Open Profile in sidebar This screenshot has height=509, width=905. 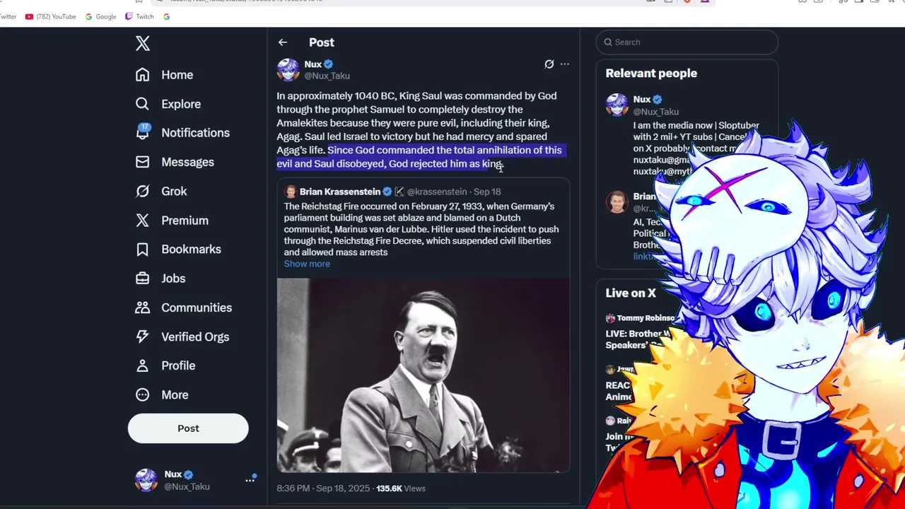165,365
